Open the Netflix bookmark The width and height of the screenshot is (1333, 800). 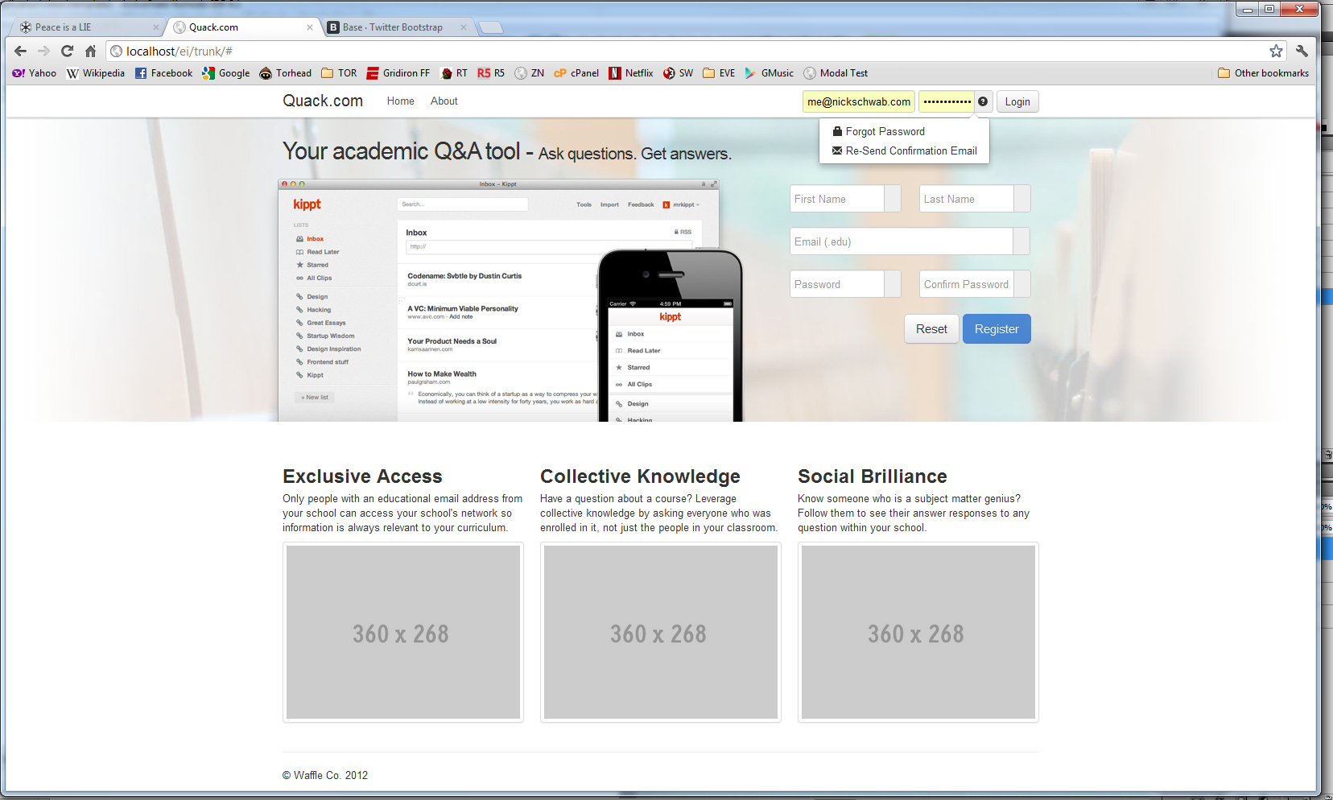(631, 73)
